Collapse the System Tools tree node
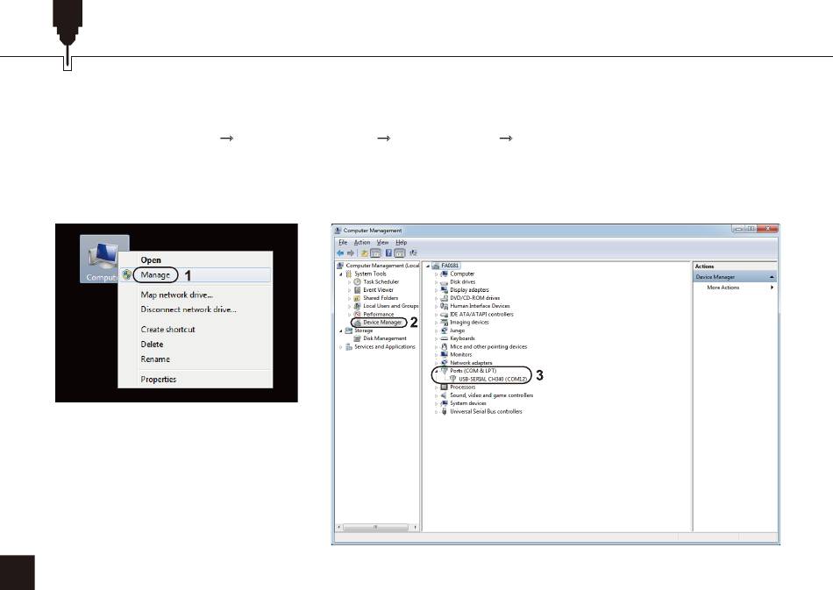 pos(341,274)
